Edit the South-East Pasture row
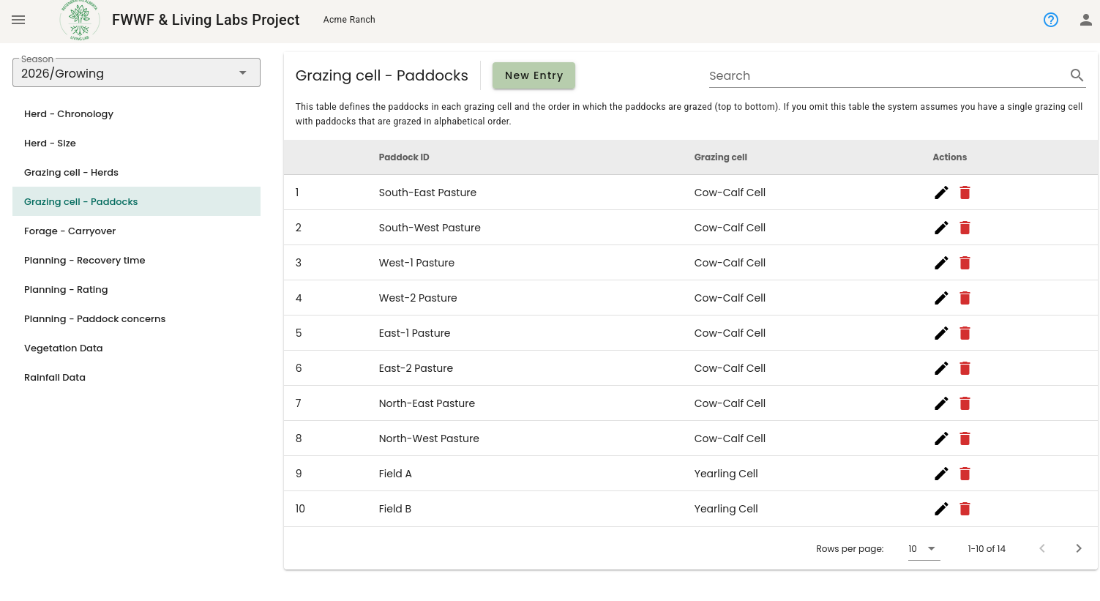Screen dimensions: 1100x601 tap(941, 193)
